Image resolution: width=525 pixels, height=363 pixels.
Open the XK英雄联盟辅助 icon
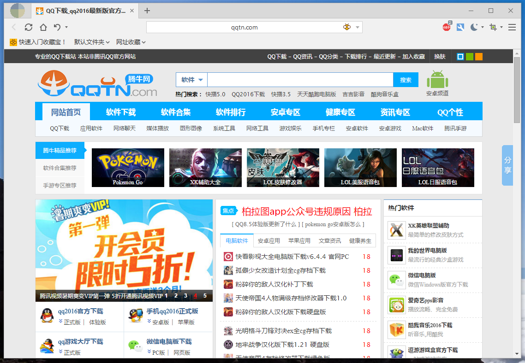coord(397,230)
